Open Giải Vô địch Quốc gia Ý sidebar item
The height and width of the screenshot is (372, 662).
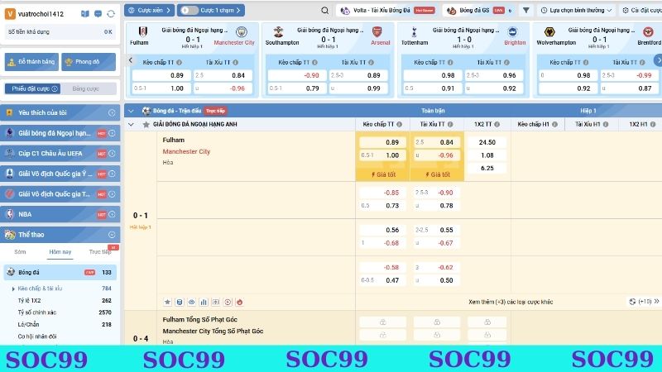coord(60,174)
